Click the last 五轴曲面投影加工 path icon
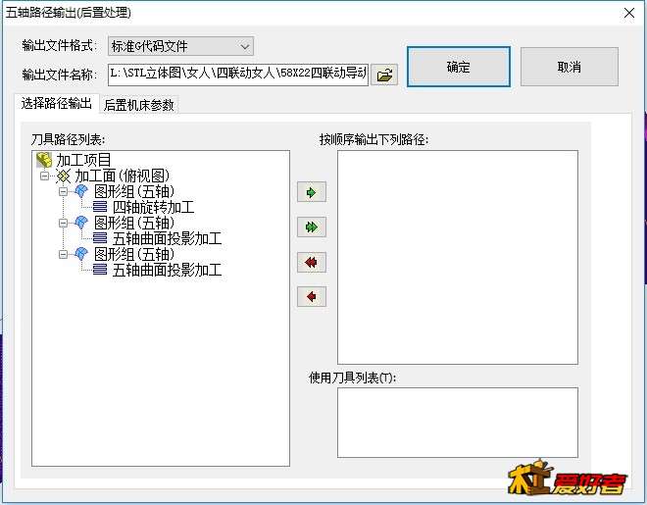The height and width of the screenshot is (505, 647). 100,270
